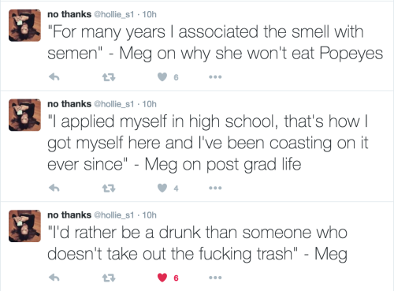This screenshot has height=291, width=394.
Task: Open the tweet text about coasting ever since
Action: pyautogui.click(x=207, y=144)
